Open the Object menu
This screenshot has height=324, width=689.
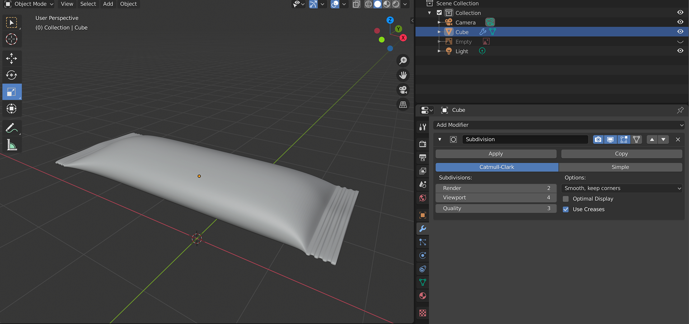point(128,4)
